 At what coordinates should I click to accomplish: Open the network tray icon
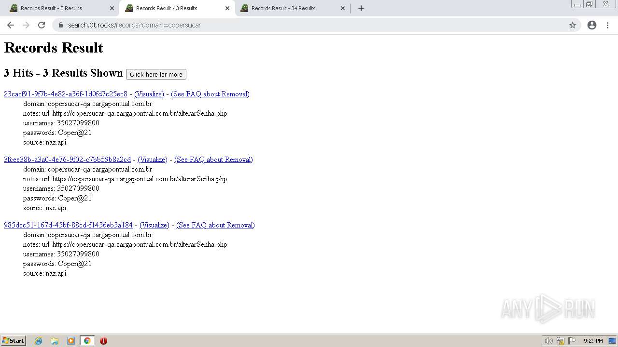pyautogui.click(x=561, y=341)
